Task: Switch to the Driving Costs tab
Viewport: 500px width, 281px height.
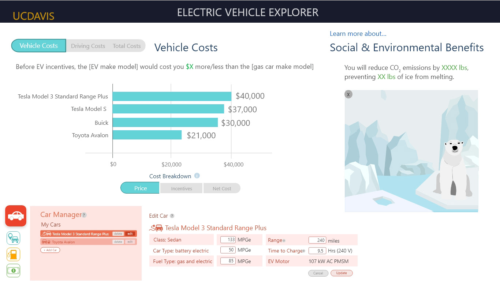Action: (88, 46)
